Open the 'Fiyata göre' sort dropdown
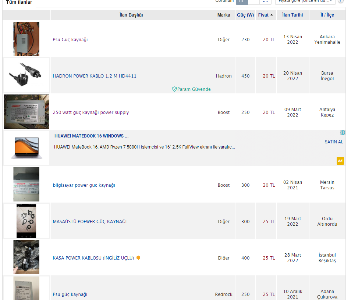Screen dimensions: 351x300 tap(305, 1)
